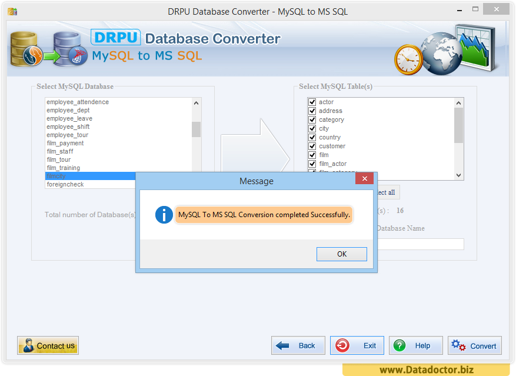Uncheck the address table checkbox

click(x=312, y=111)
